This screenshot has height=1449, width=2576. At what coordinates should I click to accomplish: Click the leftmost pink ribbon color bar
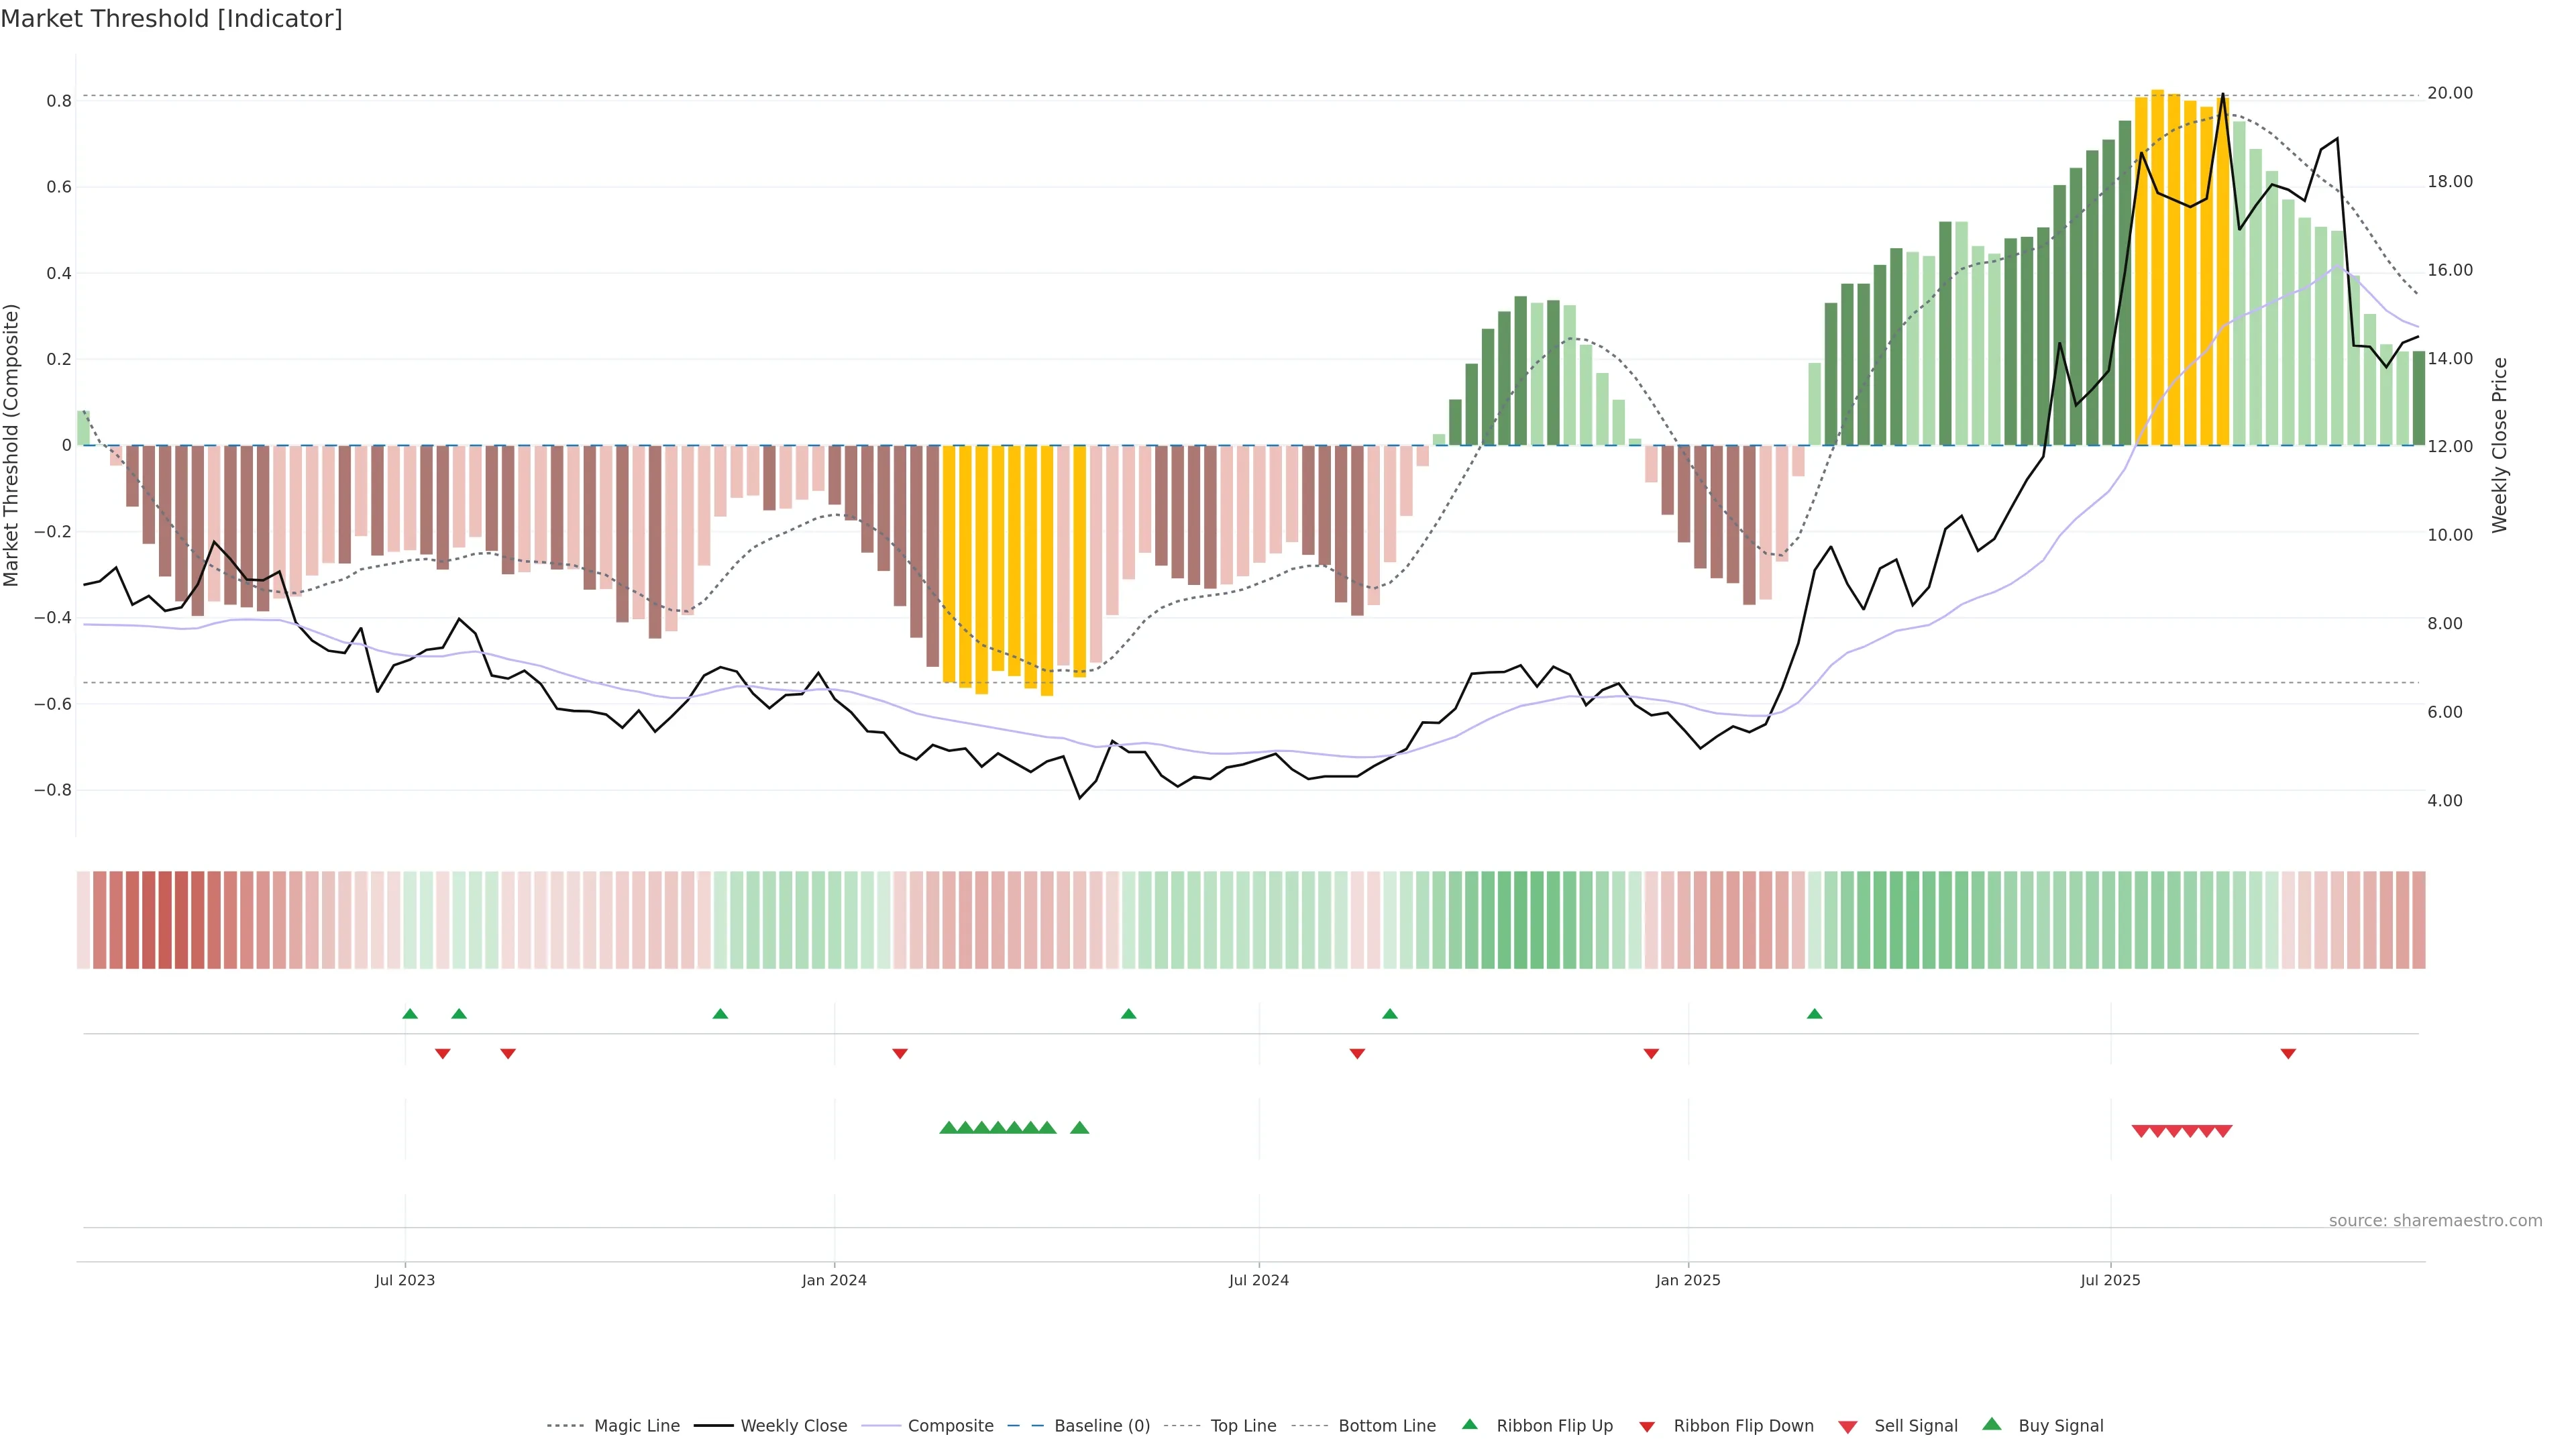84,920
